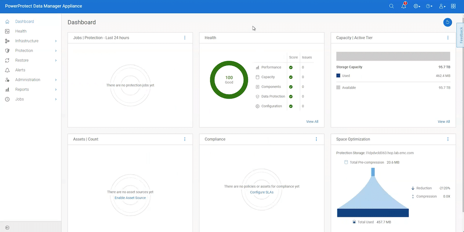The width and height of the screenshot is (464, 232).
Task: Select Dashboard in the sidebar menu
Action: click(x=24, y=22)
